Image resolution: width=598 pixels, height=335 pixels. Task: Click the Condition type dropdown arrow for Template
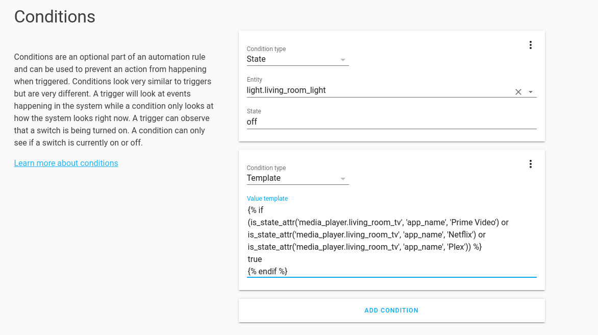click(343, 178)
